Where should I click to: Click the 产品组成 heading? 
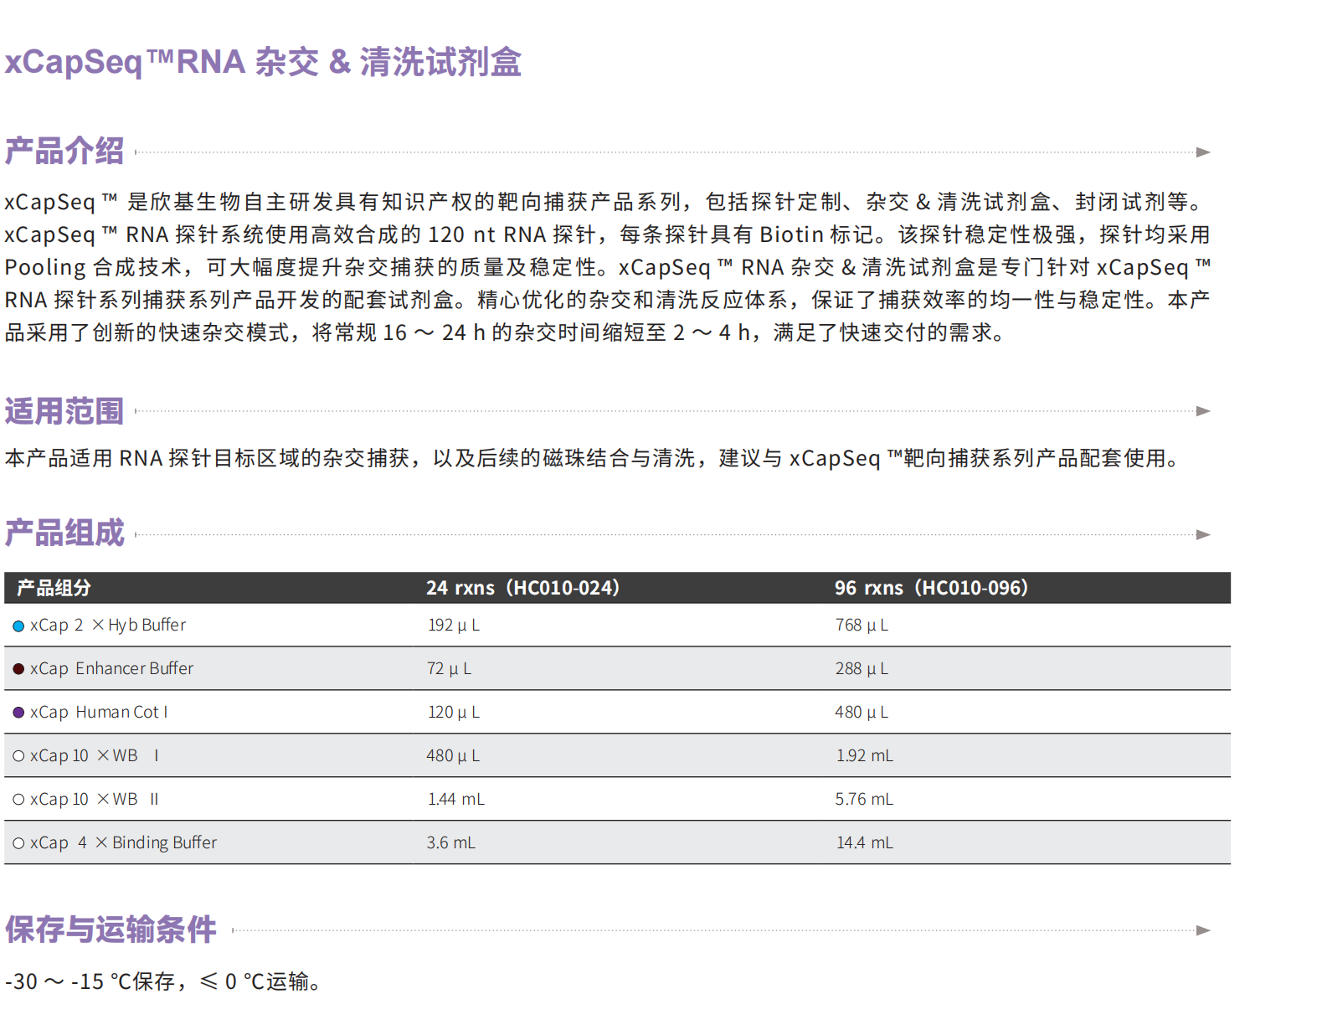pyautogui.click(x=64, y=533)
